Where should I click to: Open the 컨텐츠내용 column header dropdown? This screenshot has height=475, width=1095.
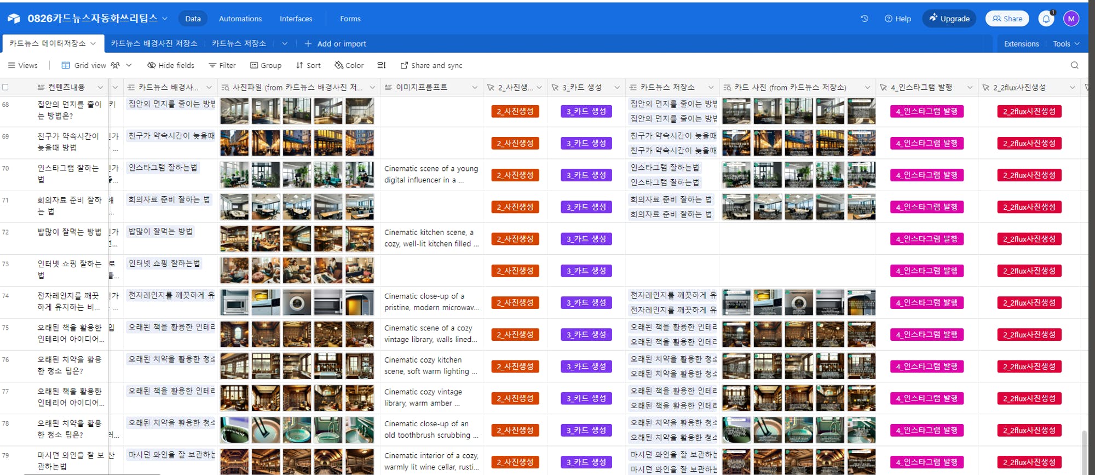[100, 87]
